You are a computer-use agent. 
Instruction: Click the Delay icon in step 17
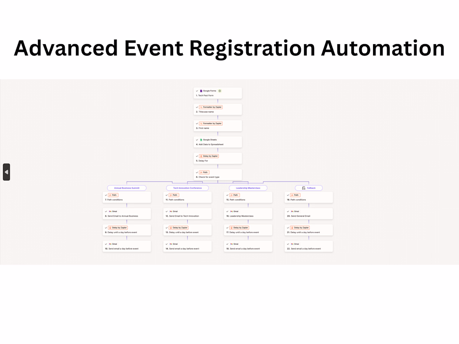(x=231, y=228)
